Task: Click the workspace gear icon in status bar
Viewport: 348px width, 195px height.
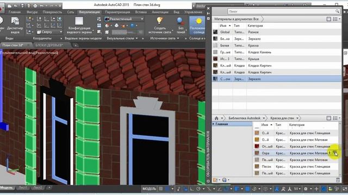Action: tap(306, 189)
